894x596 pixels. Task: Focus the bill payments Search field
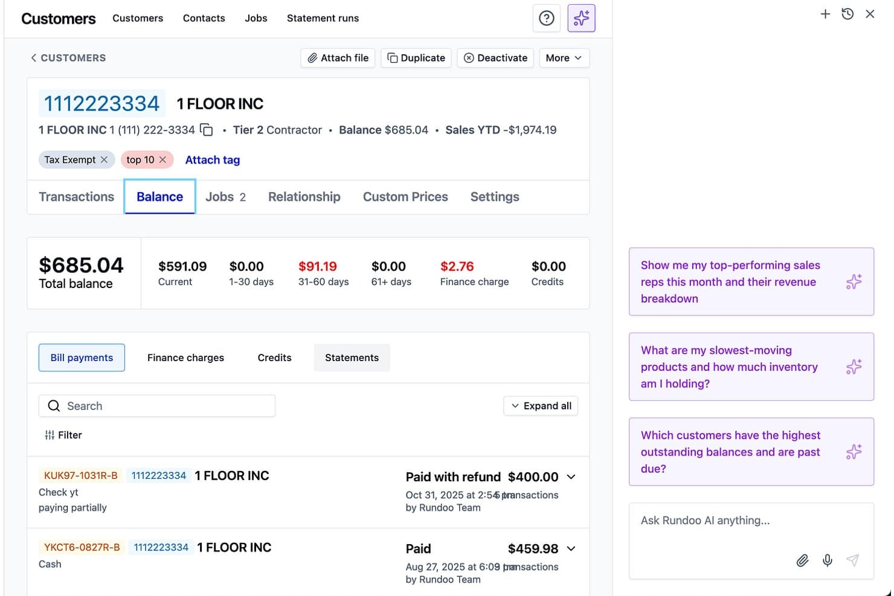(157, 406)
